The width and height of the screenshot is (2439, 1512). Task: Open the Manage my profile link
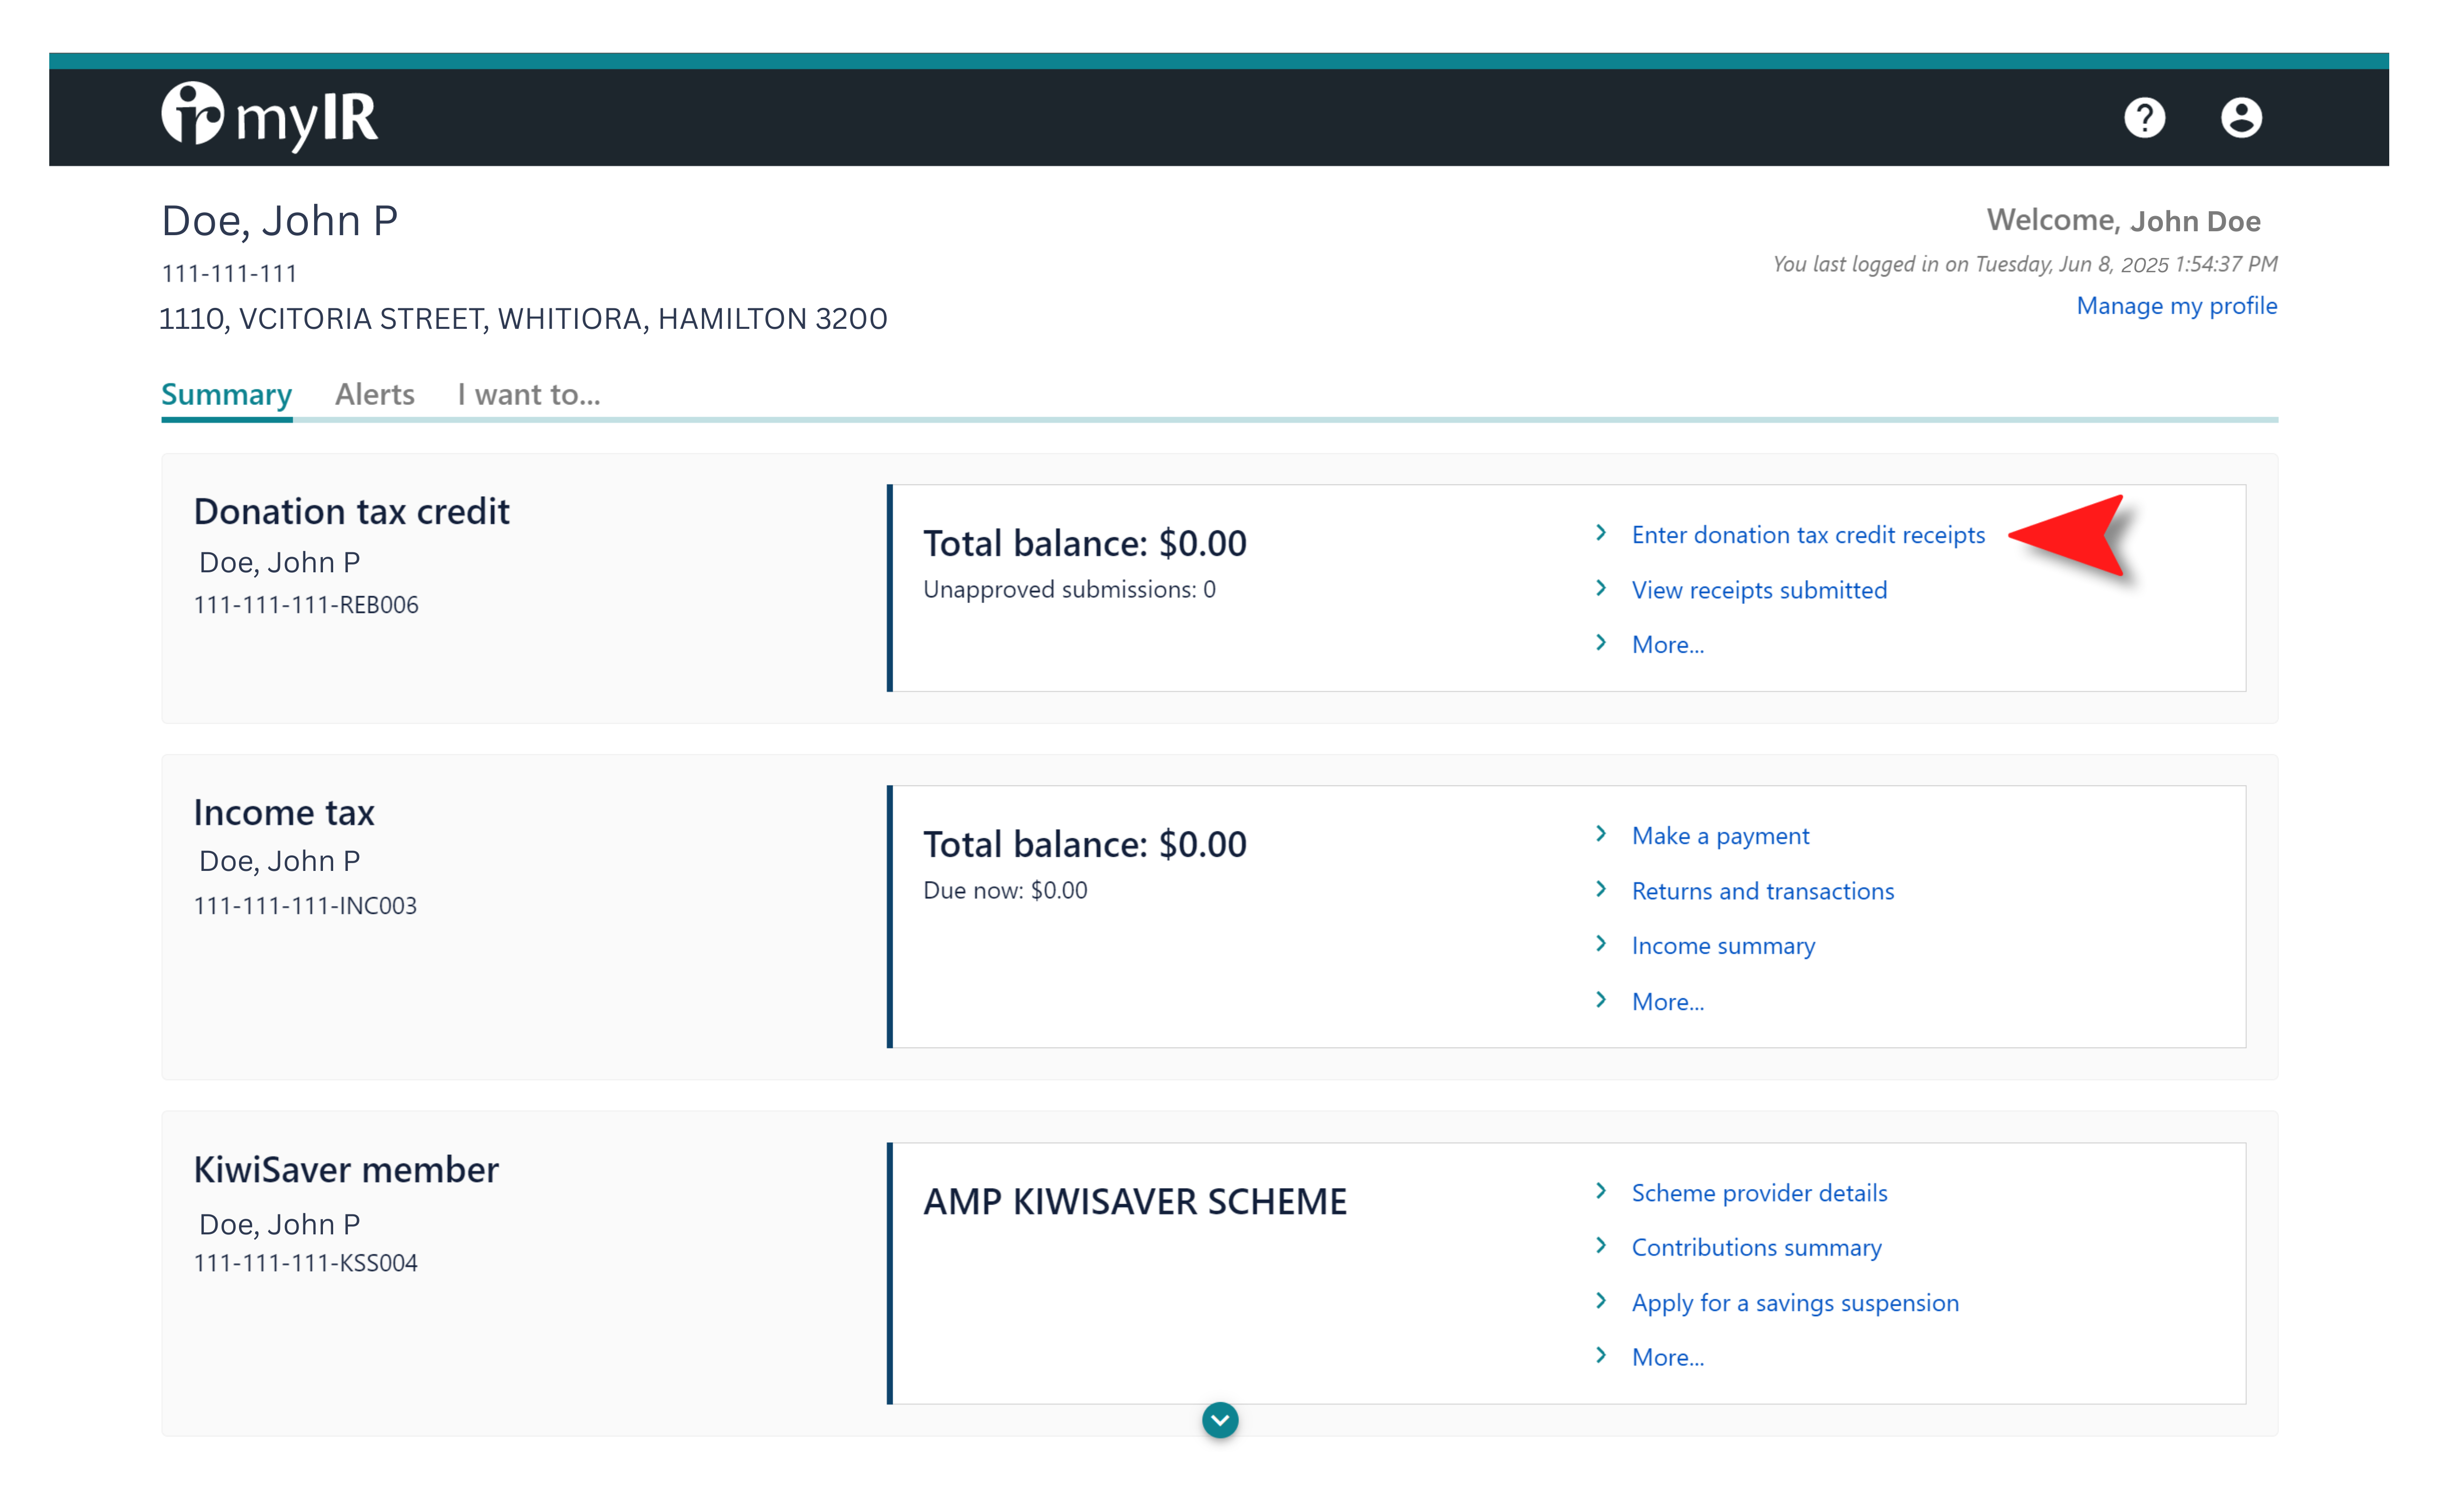pyautogui.click(x=2176, y=305)
